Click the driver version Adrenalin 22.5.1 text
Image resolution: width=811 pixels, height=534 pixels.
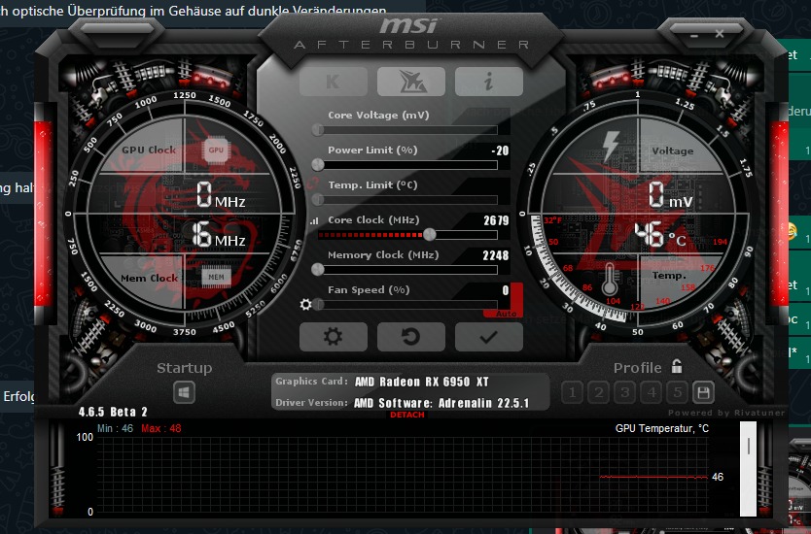click(441, 403)
